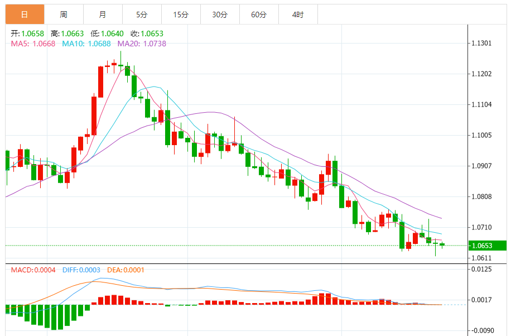
Task: Click the 1.1301 price axis label
Action: tap(481, 44)
